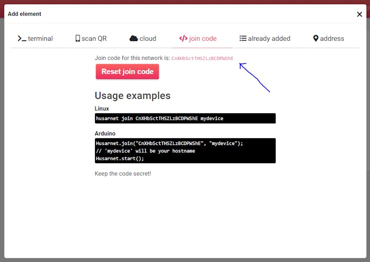Click the Linux husarnet join command box
Screen dimensions: 370x262
pos(185,118)
